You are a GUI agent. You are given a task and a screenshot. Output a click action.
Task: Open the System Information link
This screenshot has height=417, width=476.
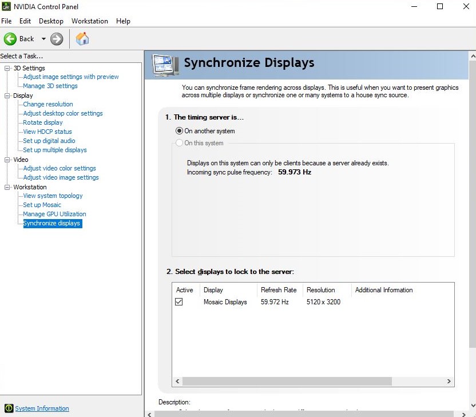(42, 408)
